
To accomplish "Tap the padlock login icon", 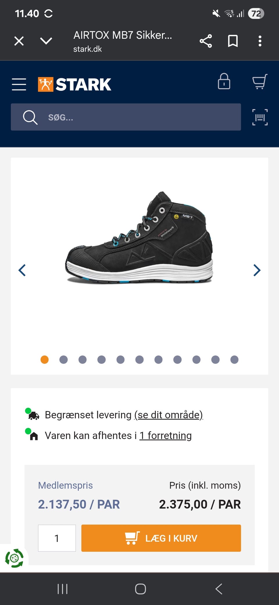I will pos(224,81).
